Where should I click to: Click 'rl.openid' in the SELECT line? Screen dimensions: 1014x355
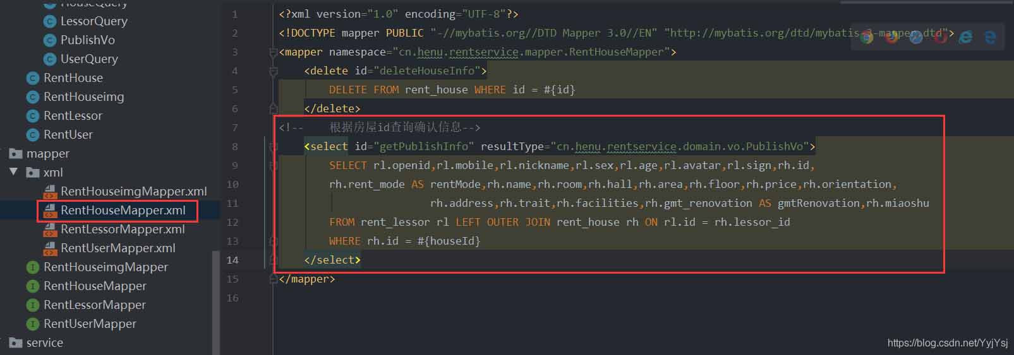click(x=401, y=165)
